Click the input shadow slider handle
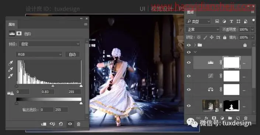Image resolution: width=260 pixels, height=135 pixels. pos(17,86)
